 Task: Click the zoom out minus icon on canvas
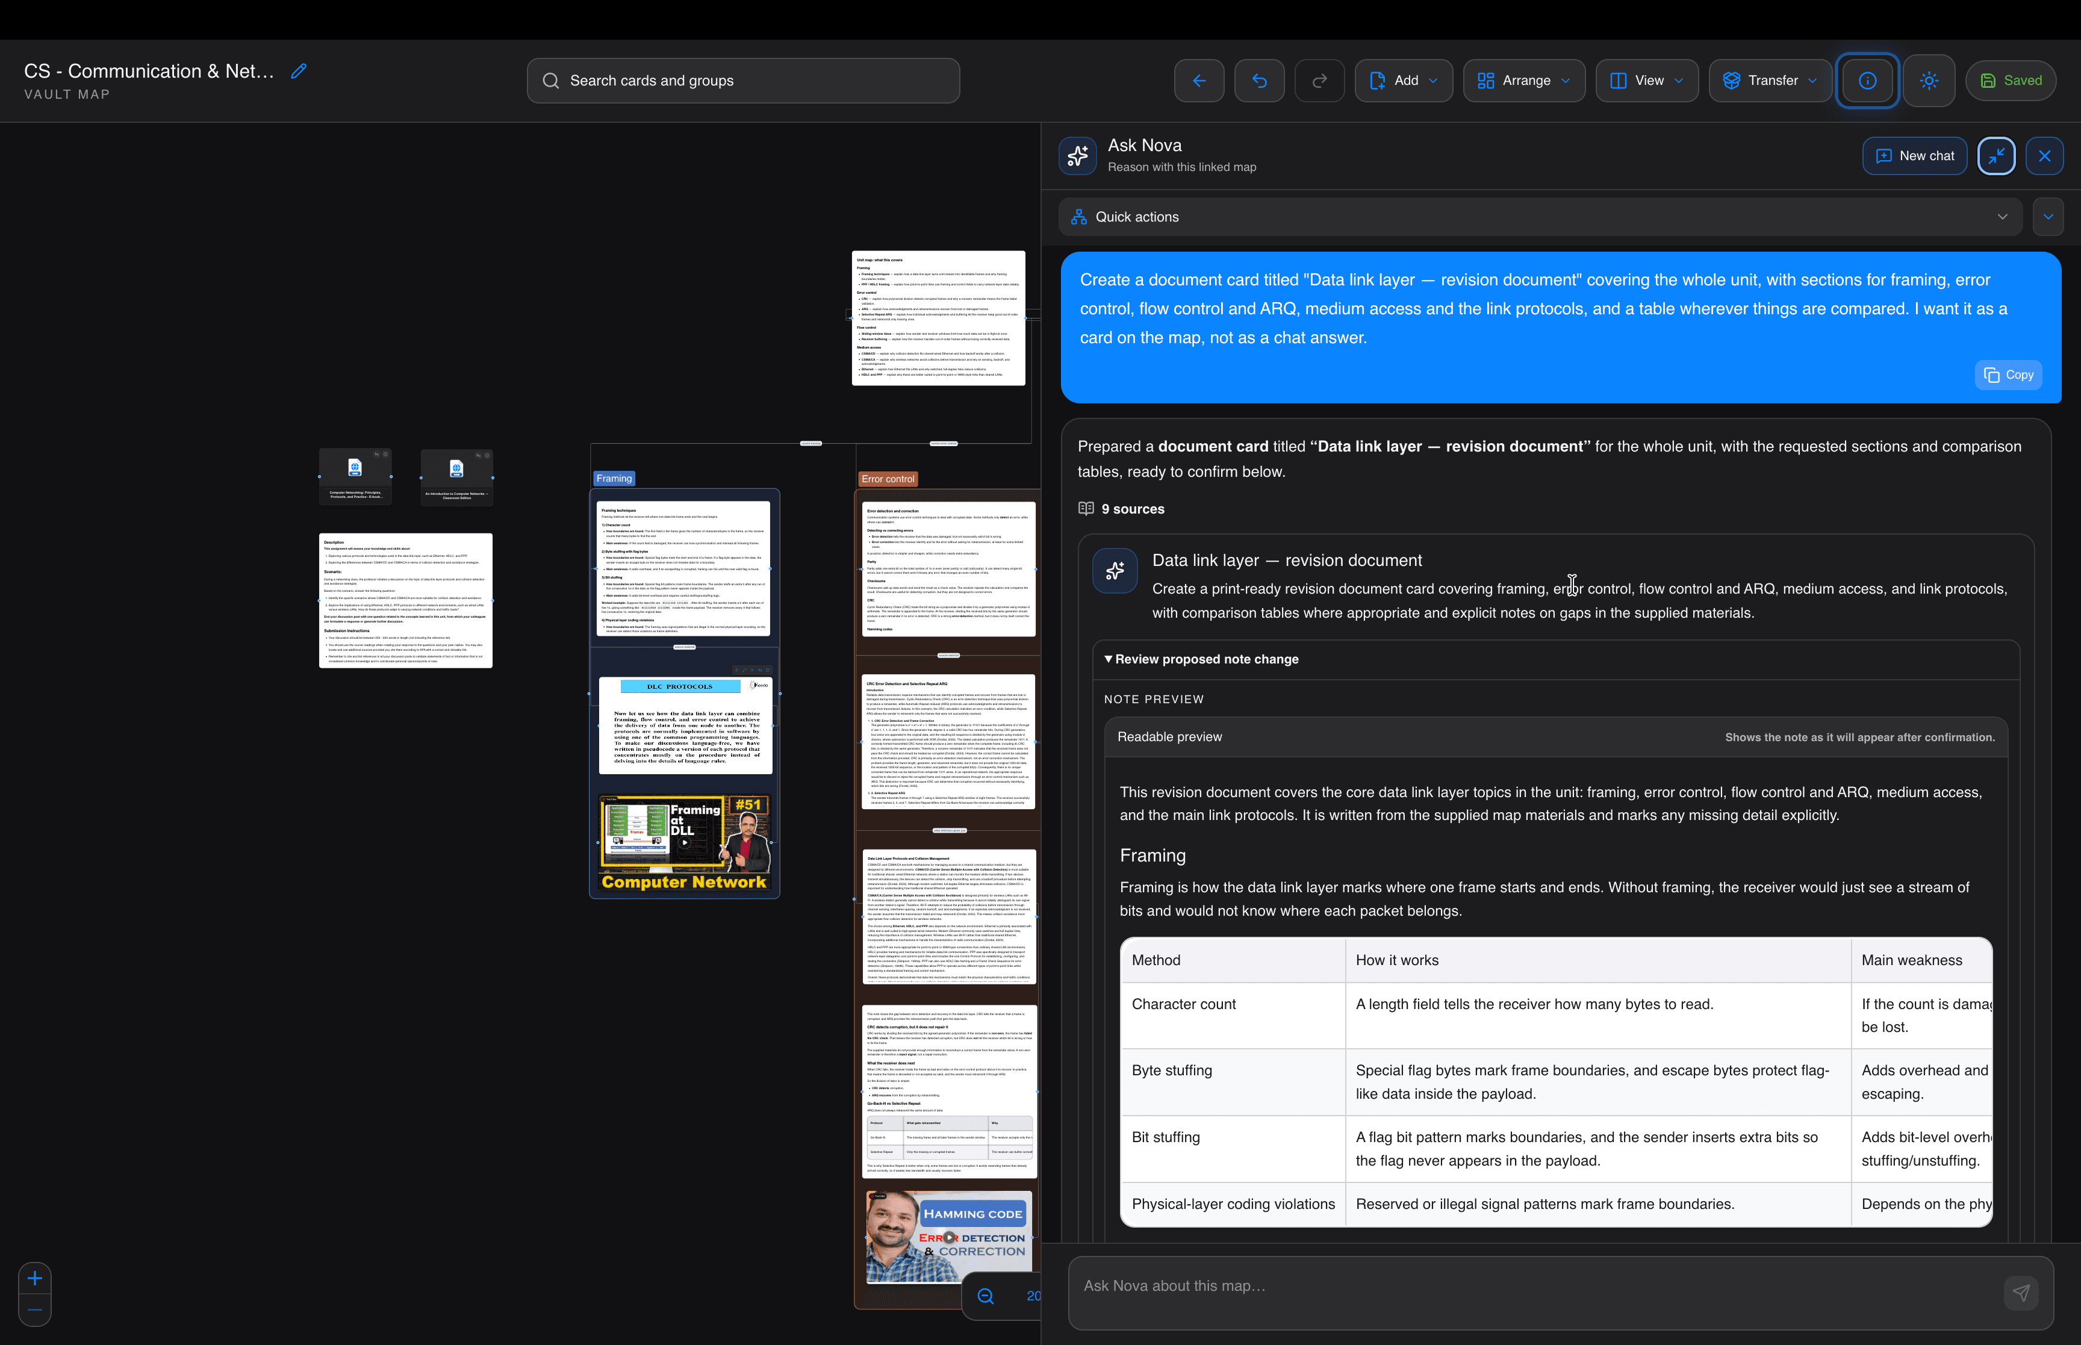coord(35,1309)
